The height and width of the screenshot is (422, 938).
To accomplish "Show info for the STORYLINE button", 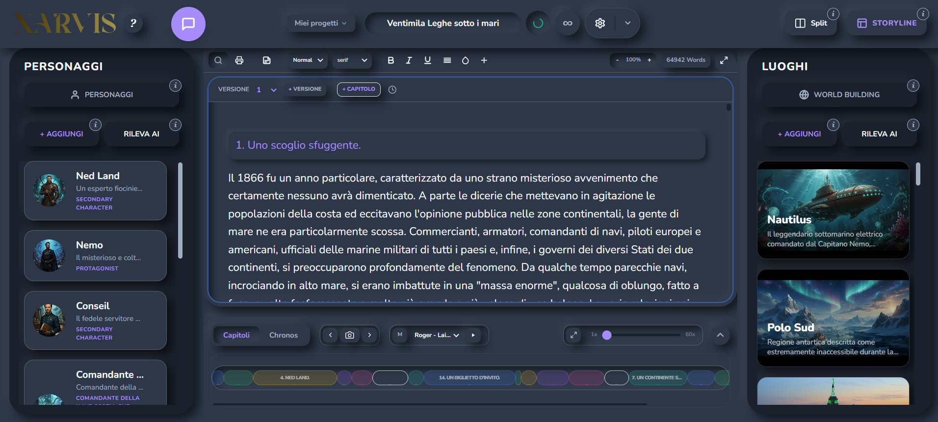I will point(923,14).
